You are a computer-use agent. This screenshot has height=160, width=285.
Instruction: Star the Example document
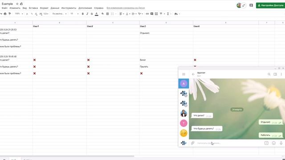[17, 4]
